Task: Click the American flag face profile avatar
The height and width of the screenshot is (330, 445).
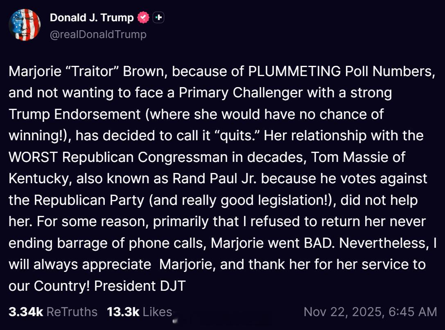Action: click(x=25, y=25)
